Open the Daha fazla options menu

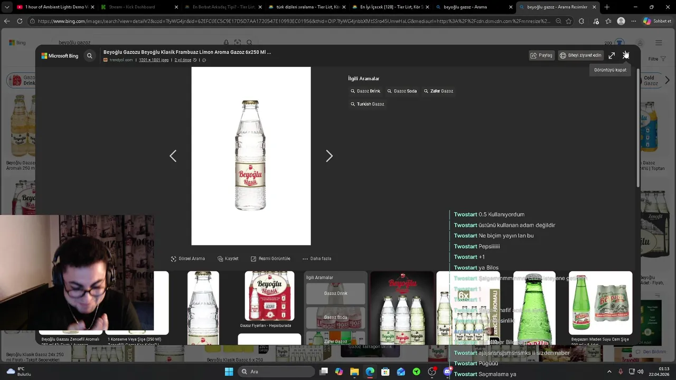[316, 259]
